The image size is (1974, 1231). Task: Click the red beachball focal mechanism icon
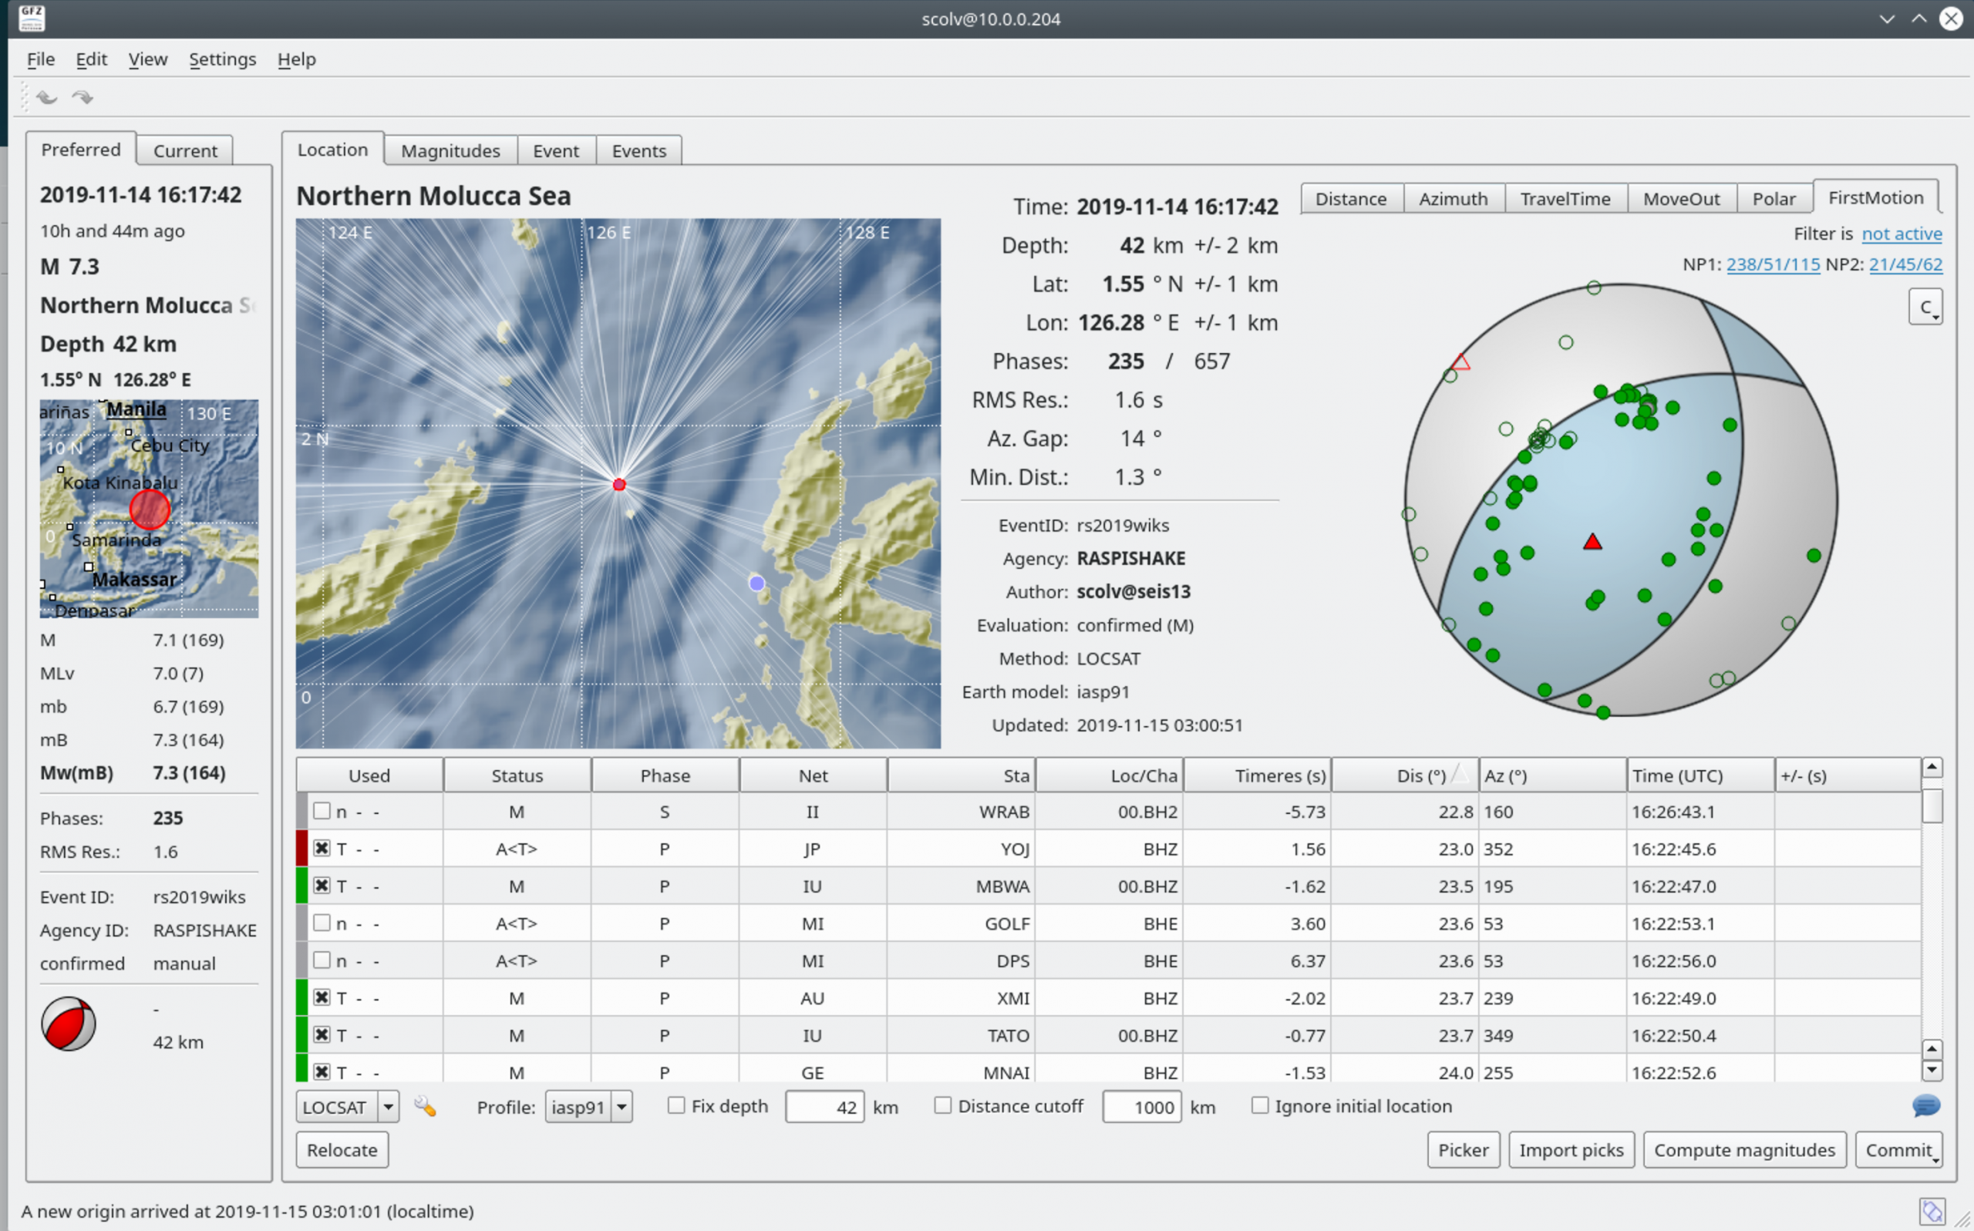click(69, 1024)
